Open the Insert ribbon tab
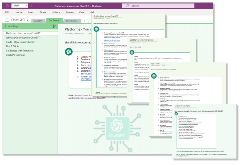This screenshot has height=165, width=242. click(31, 12)
